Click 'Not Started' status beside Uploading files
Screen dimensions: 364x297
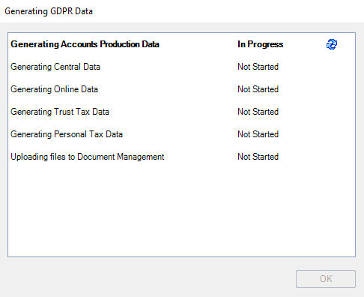(258, 157)
